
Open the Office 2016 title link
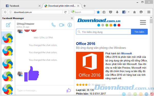tap(85, 44)
